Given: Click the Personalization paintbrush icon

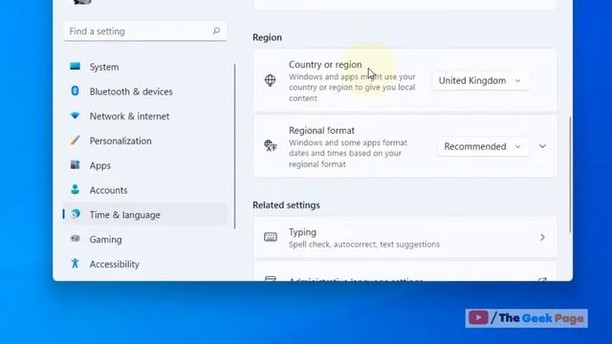Looking at the screenshot, I should pyautogui.click(x=75, y=140).
